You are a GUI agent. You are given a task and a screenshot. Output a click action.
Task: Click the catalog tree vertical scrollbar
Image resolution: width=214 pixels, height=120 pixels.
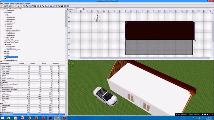coord(66,18)
